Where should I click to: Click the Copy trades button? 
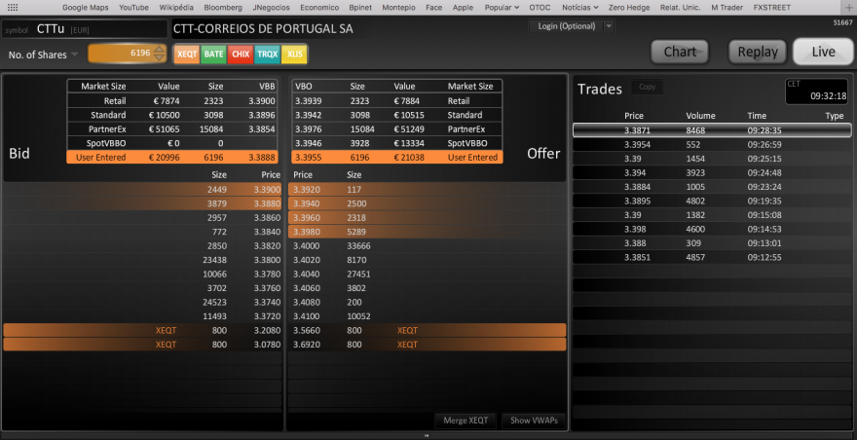tap(647, 87)
